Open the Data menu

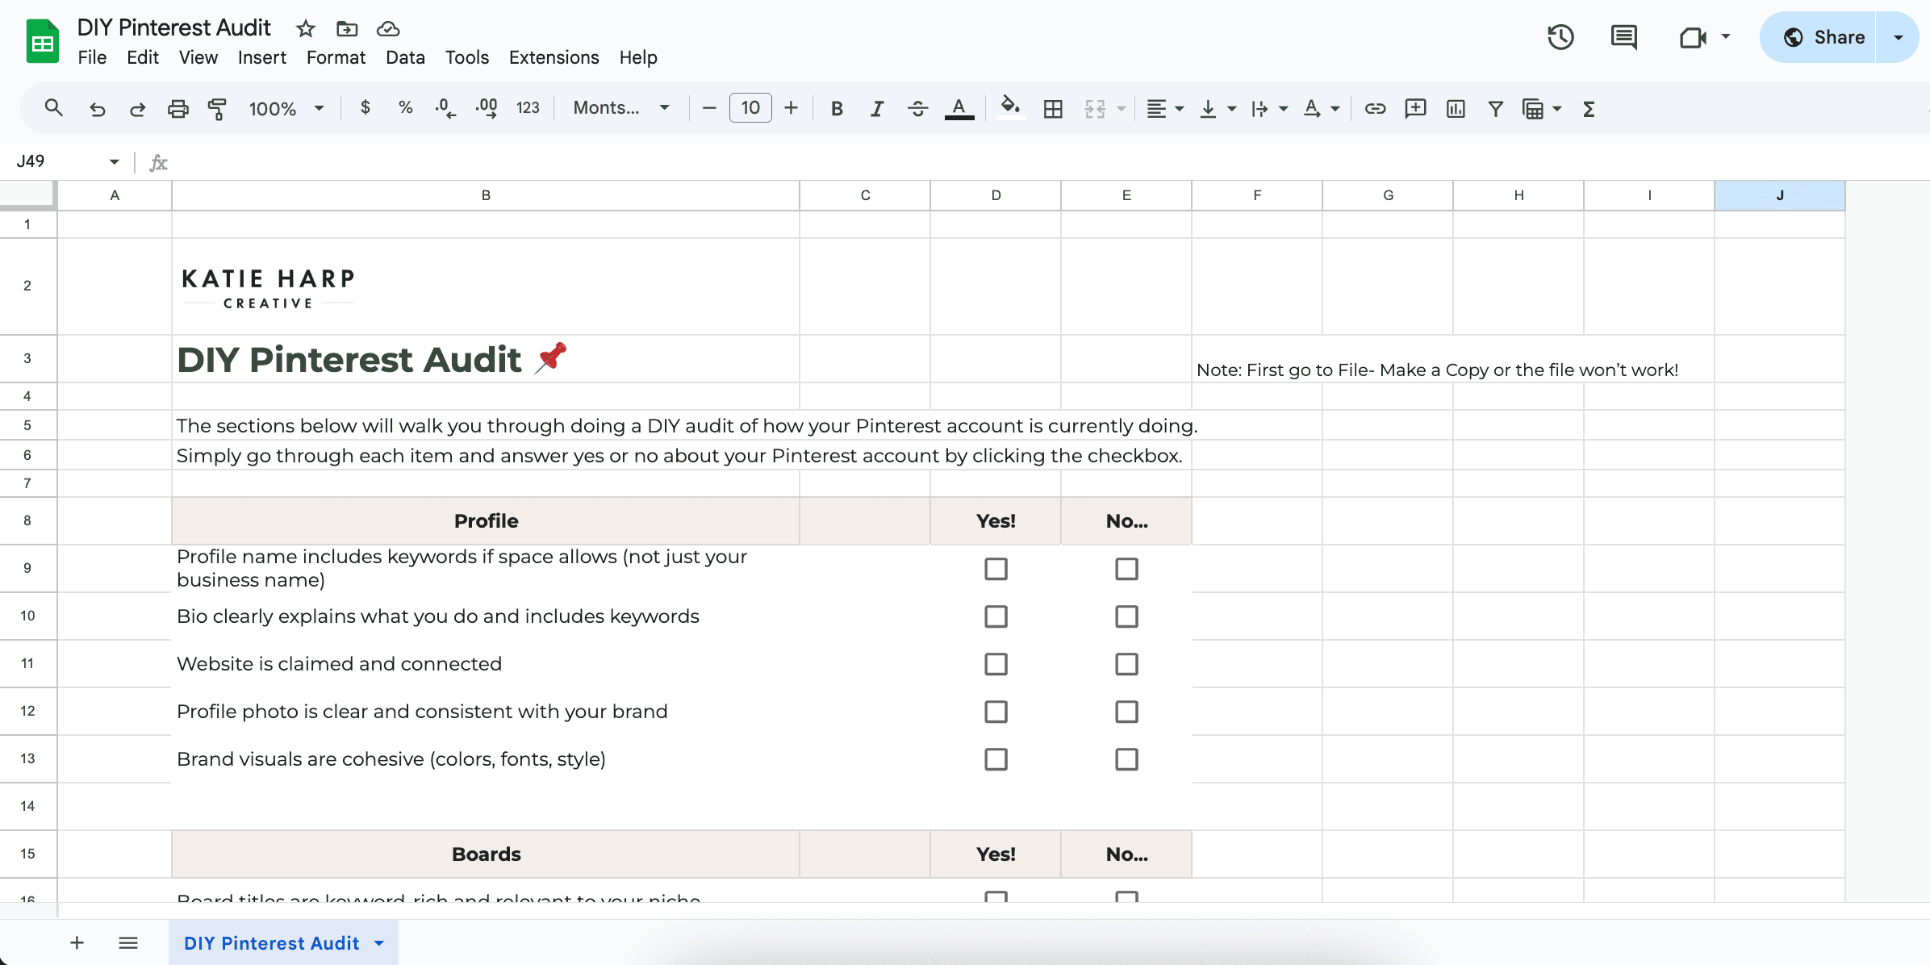(405, 57)
